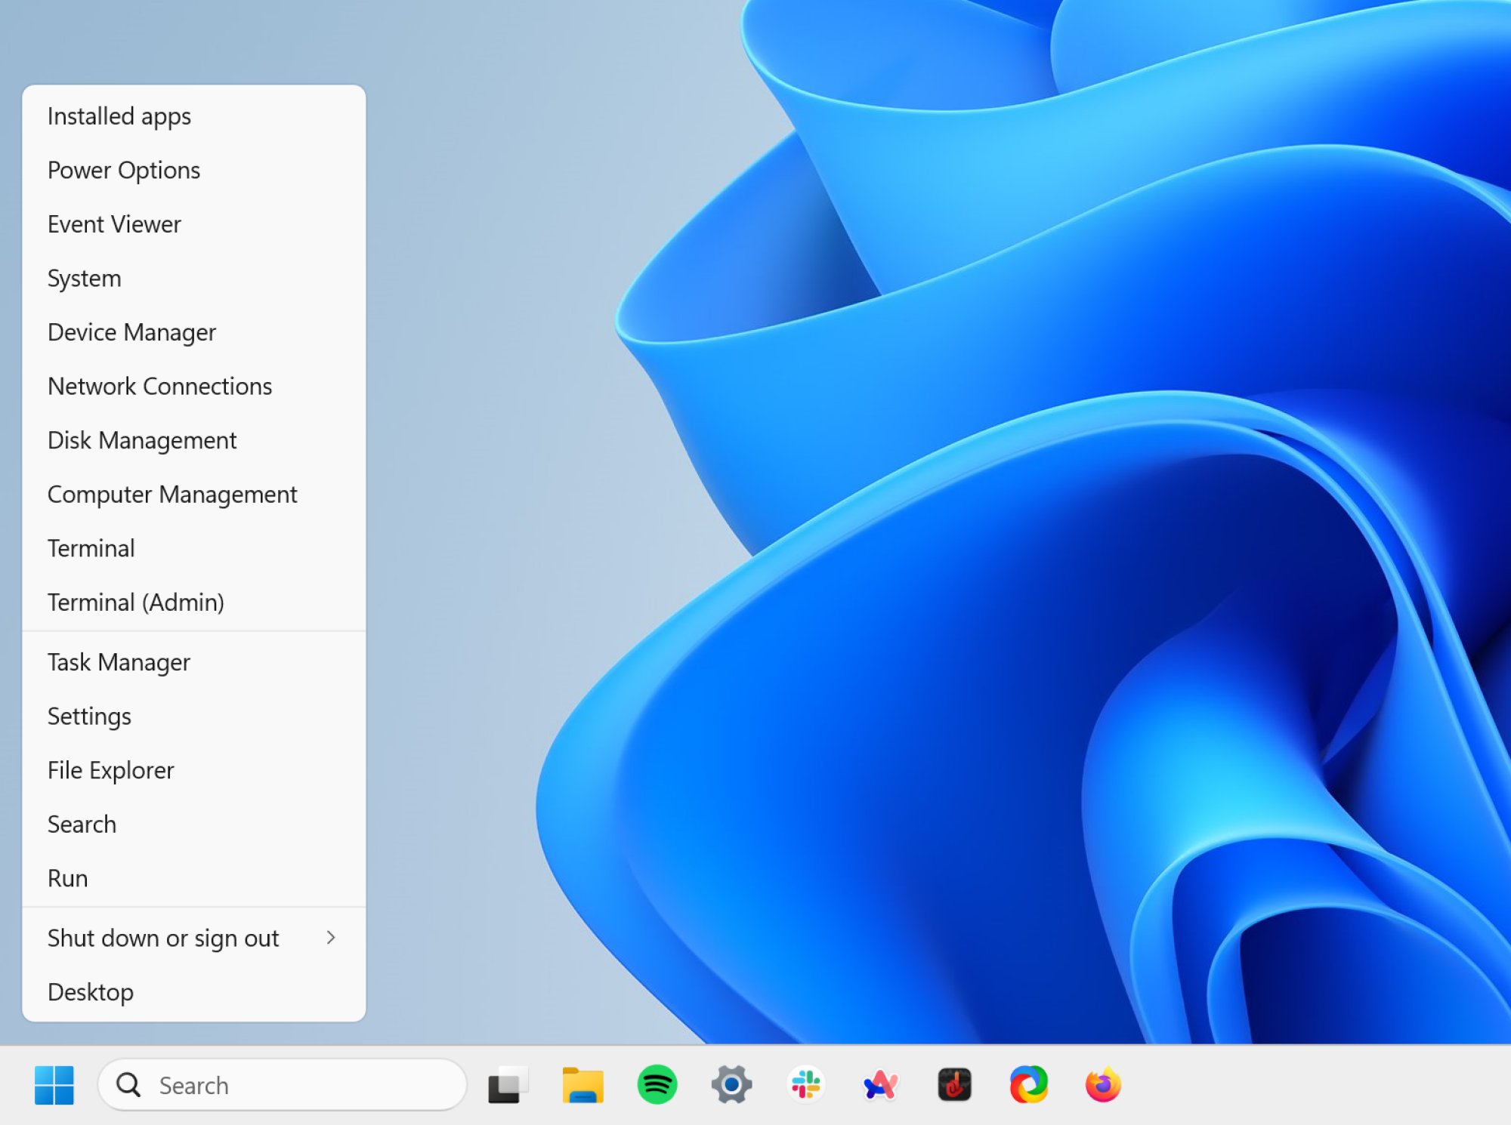Click Run to open Run dialog
Viewport: 1511px width, 1125px height.
pos(66,877)
